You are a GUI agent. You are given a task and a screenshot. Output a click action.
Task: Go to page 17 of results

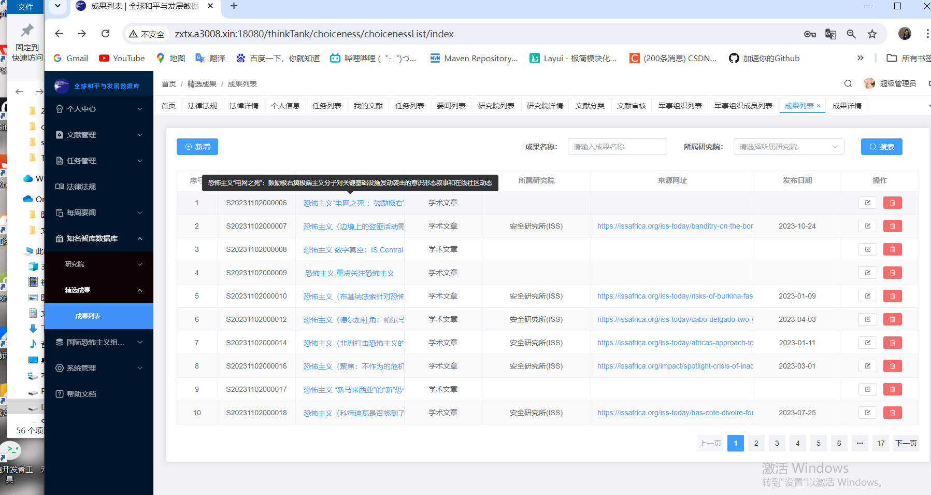881,443
